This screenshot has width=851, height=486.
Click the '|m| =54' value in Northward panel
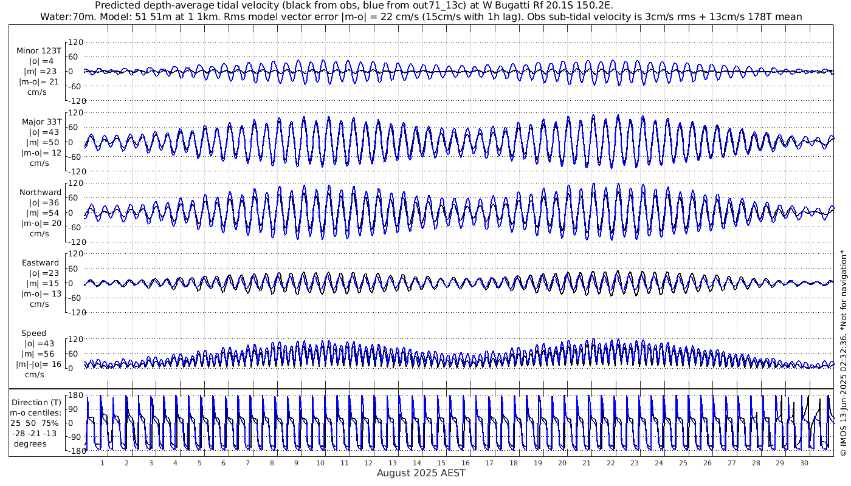(41, 213)
